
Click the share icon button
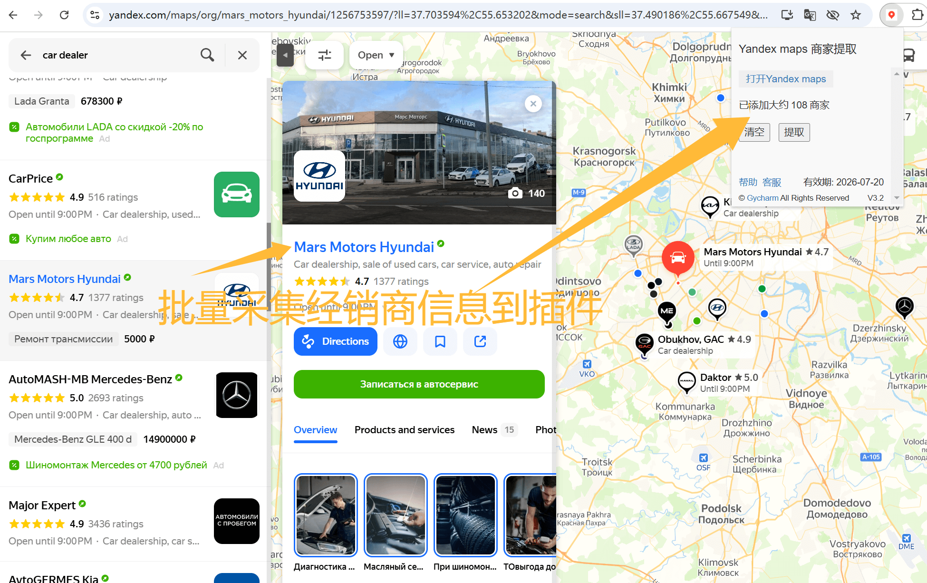pos(480,341)
